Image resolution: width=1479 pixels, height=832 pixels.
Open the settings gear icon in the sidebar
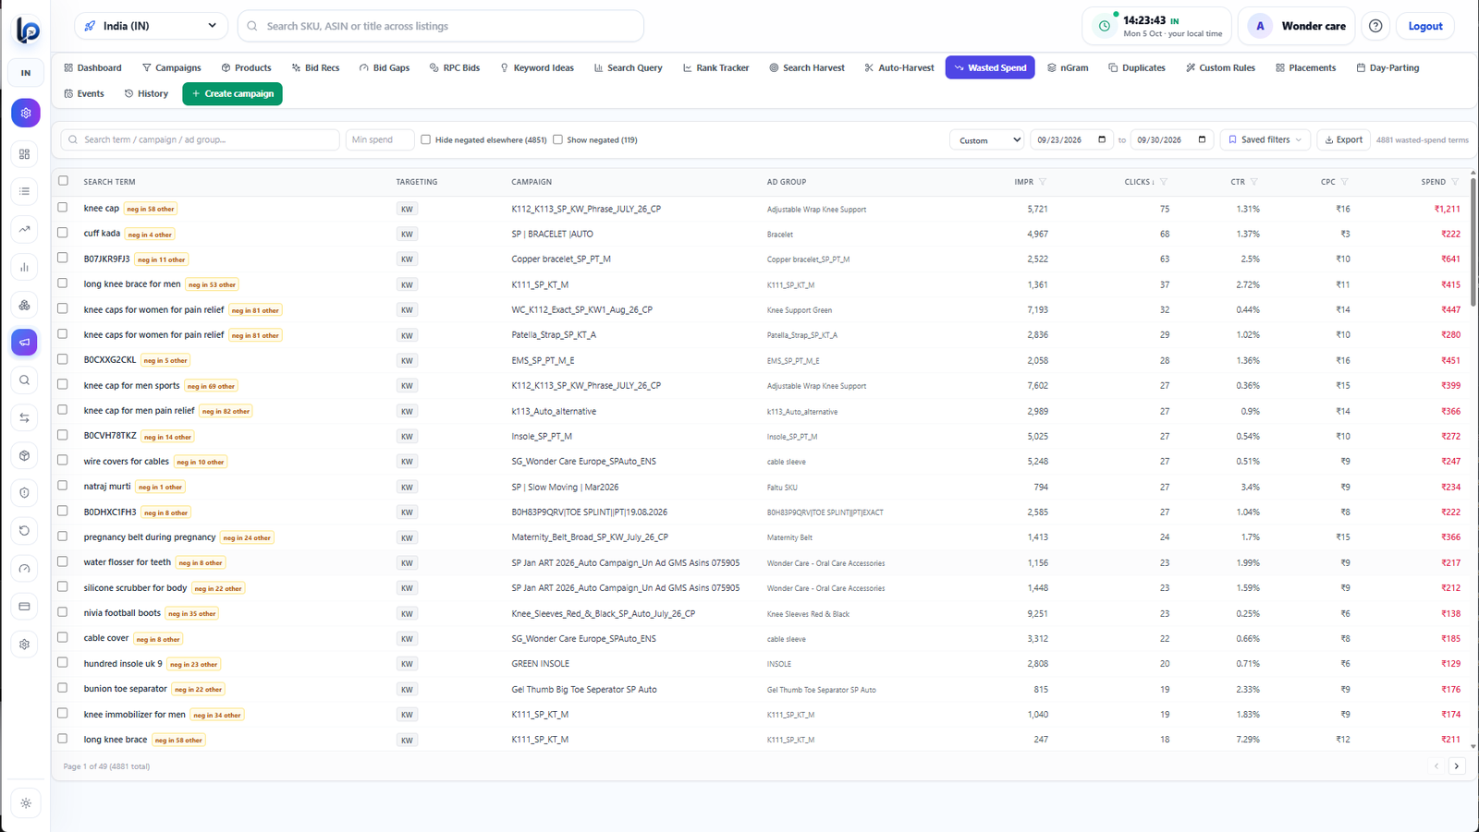(25, 644)
